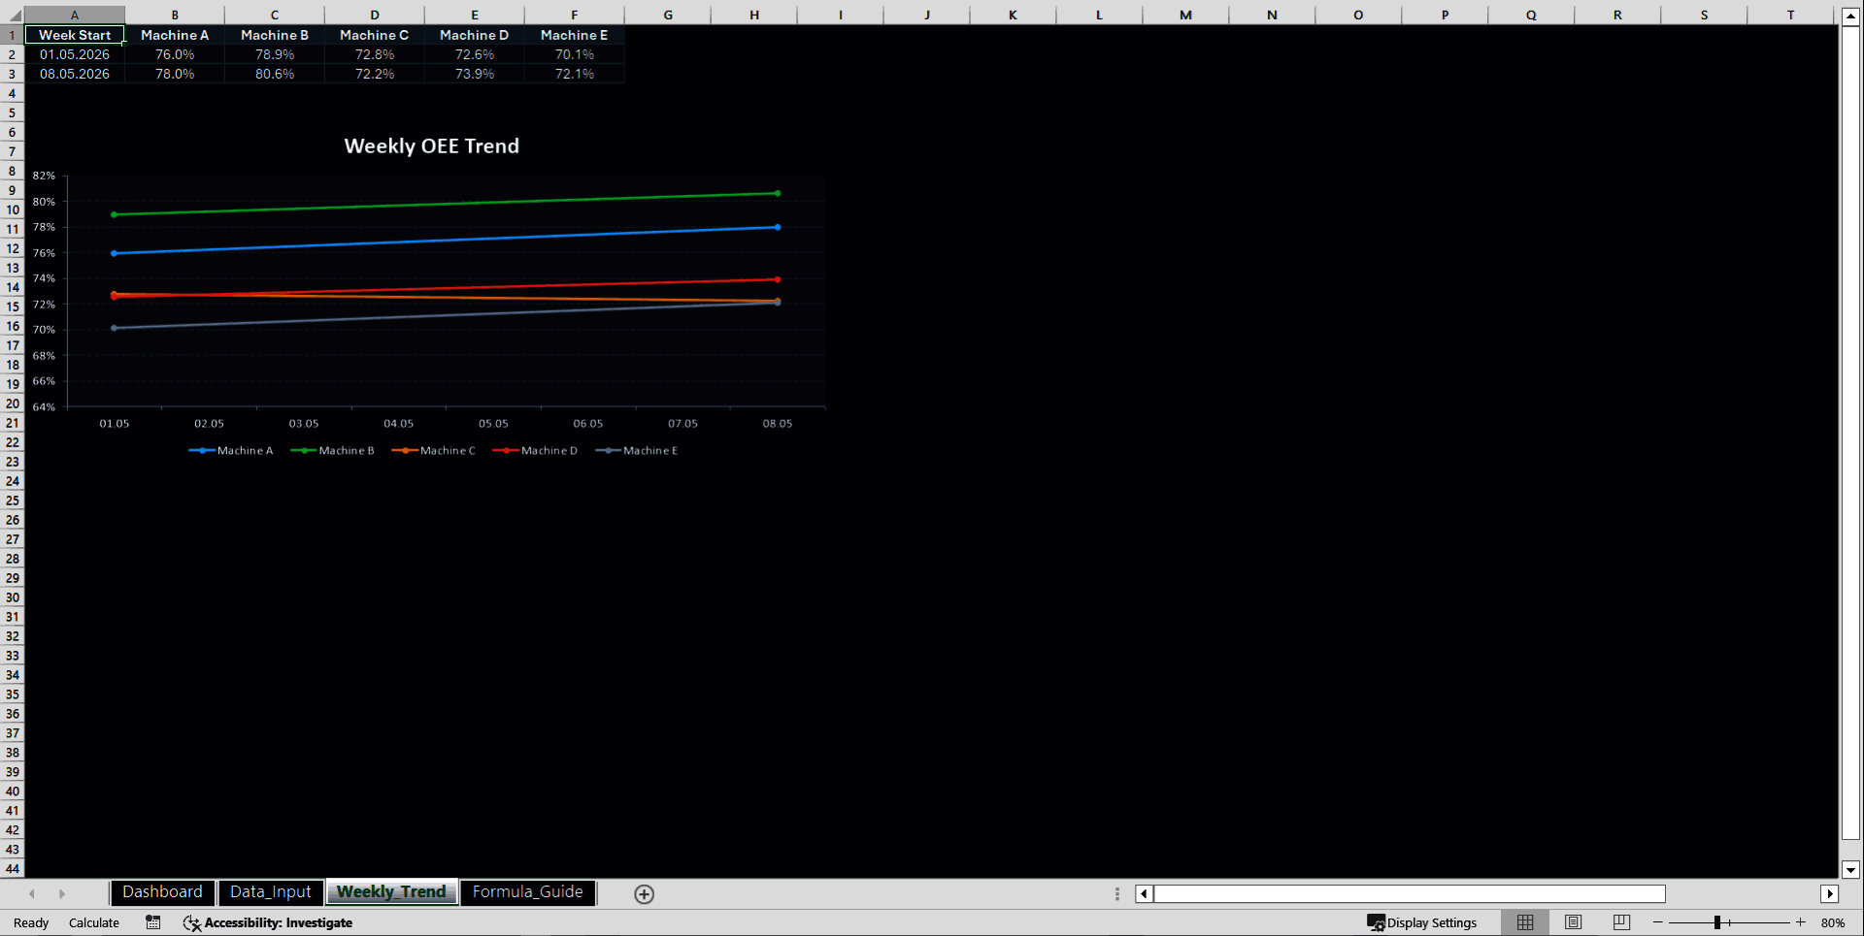Click the zoom slider handle
1864x936 pixels.
[x=1717, y=922]
